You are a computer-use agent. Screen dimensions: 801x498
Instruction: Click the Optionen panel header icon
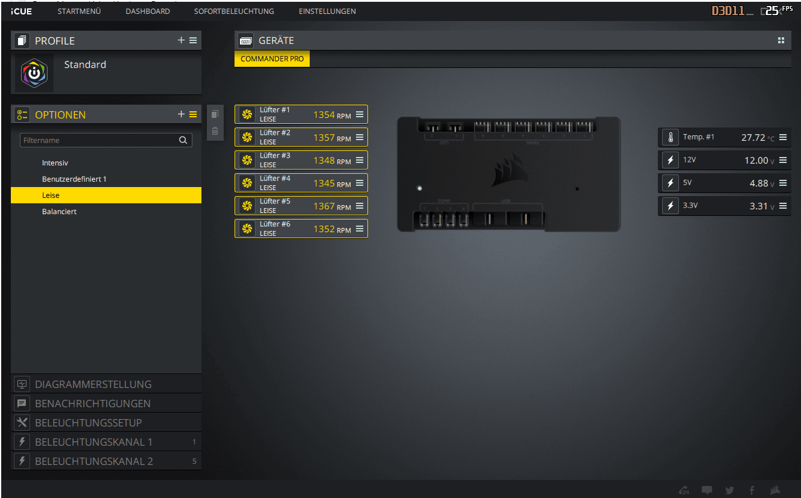[22, 115]
